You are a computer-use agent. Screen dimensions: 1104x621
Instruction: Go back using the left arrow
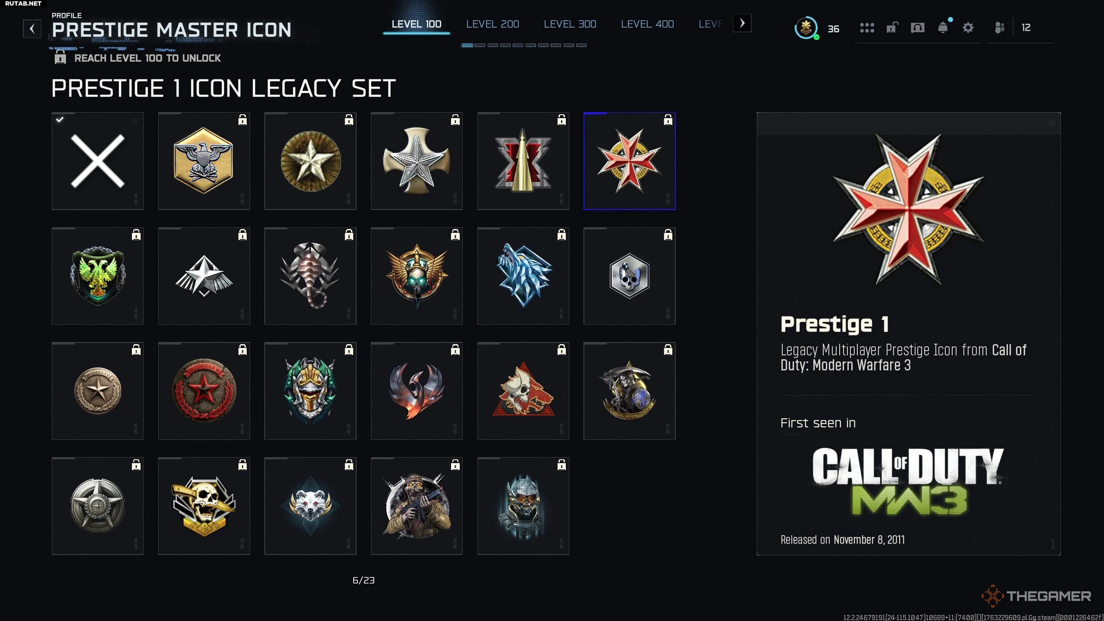[x=32, y=29]
